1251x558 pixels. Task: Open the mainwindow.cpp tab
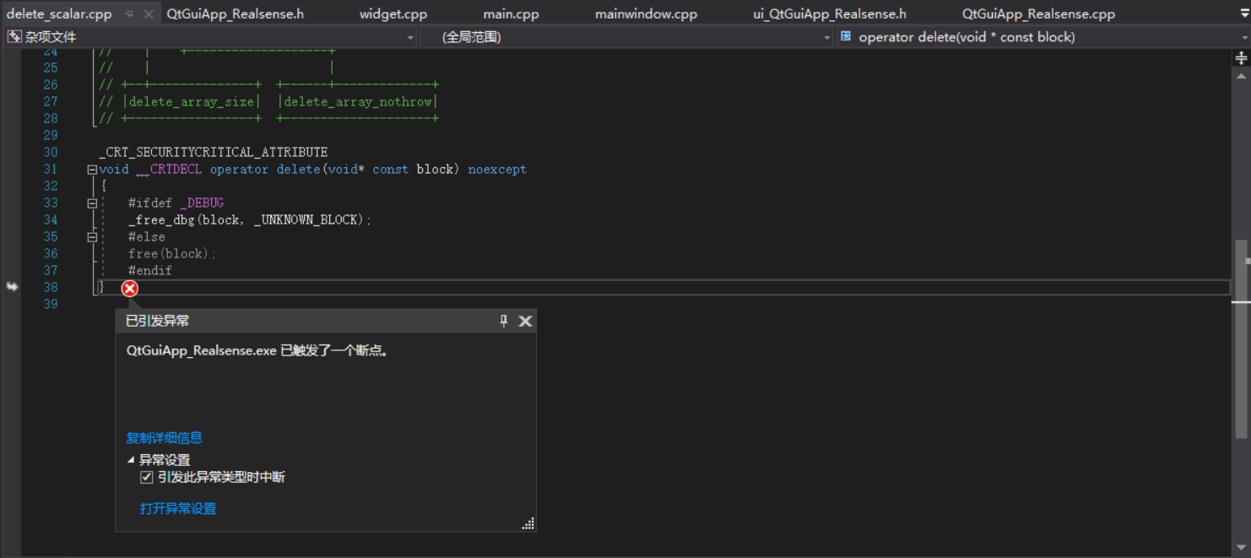(x=646, y=13)
